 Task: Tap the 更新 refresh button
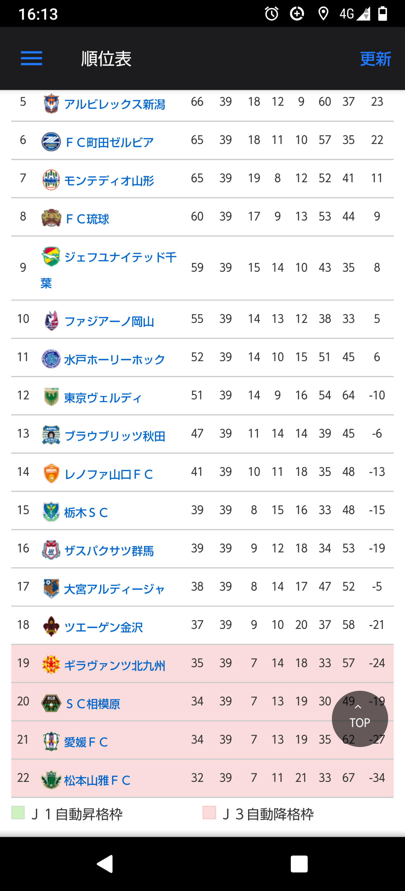pyautogui.click(x=375, y=59)
